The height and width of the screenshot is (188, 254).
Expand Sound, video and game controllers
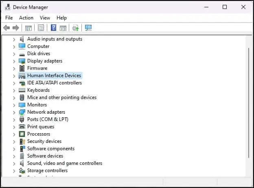(x=14, y=164)
